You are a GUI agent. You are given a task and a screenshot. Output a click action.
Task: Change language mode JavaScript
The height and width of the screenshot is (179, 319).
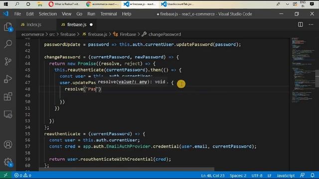tap(286, 176)
